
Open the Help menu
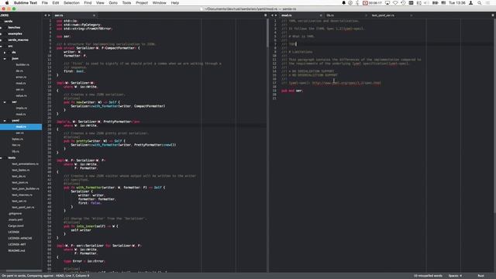pyautogui.click(x=175, y=3)
